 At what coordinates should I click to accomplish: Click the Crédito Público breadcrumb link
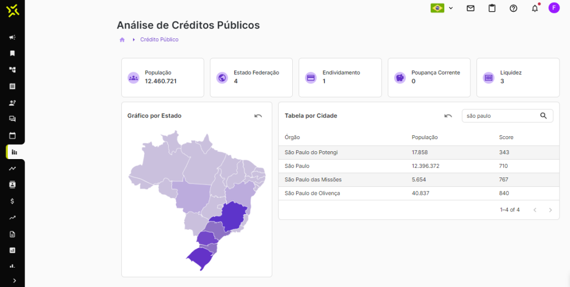(x=159, y=39)
